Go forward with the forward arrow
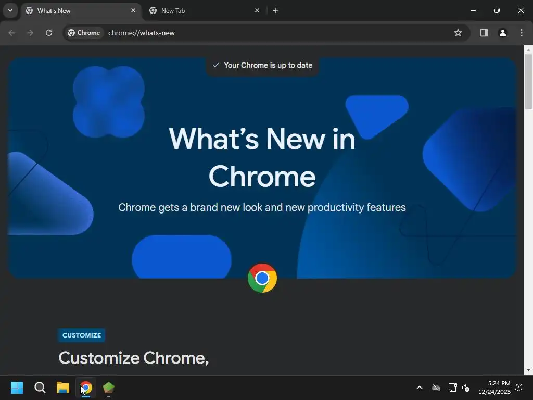 point(30,33)
